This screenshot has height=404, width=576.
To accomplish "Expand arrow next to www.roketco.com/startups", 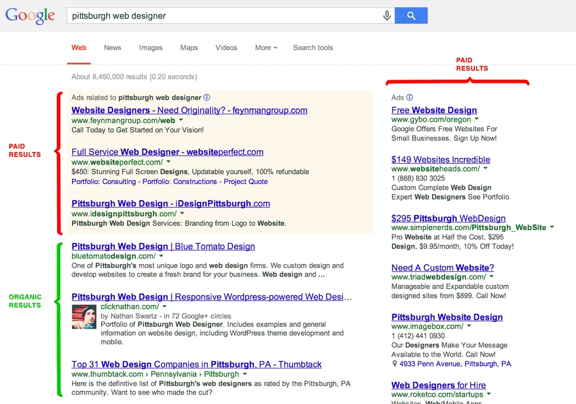I will tap(489, 394).
